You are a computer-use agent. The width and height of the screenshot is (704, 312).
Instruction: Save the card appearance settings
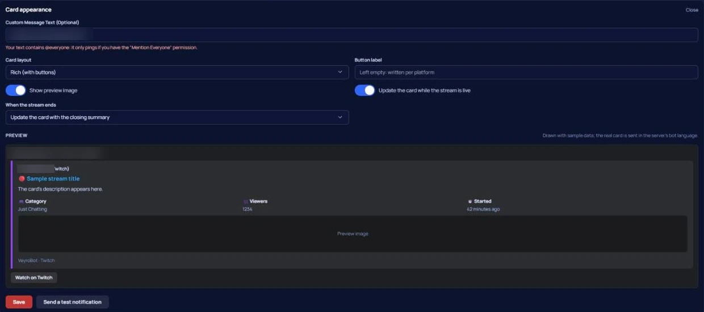(19, 302)
